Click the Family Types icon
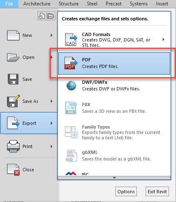176x202 pixels. coord(71,132)
